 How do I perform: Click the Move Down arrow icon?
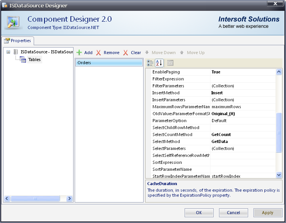pos(147,53)
